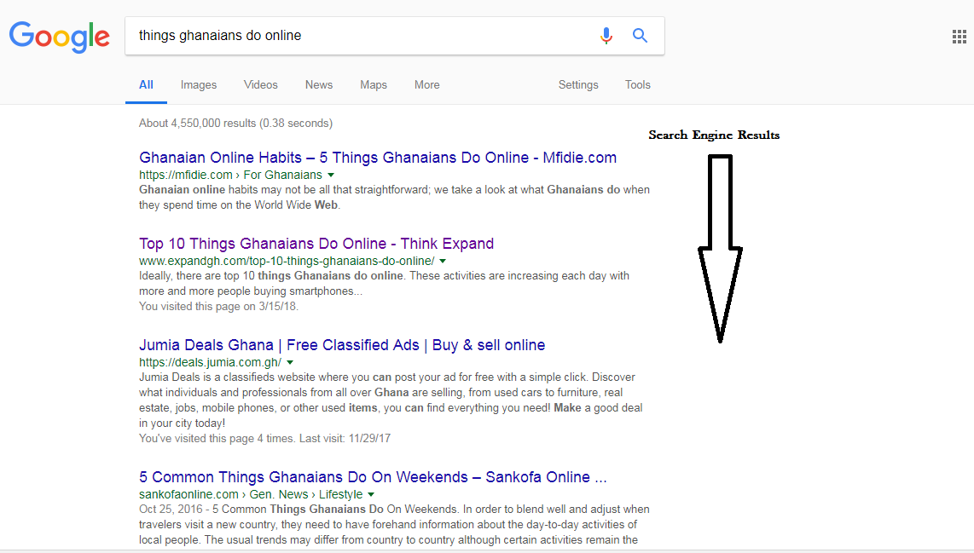Click the https://mfidie.com › For Ghanaians URL
This screenshot has height=553, width=974.
coord(230,175)
